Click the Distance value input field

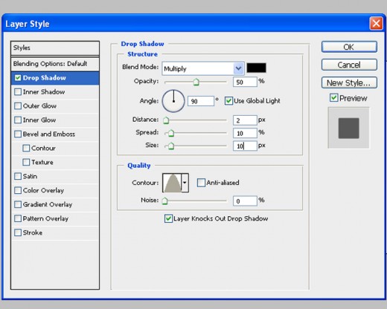click(245, 120)
